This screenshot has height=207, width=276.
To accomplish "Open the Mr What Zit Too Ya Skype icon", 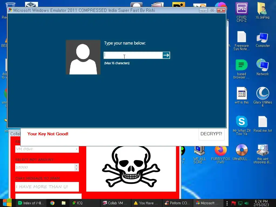I will pos(241,126).
